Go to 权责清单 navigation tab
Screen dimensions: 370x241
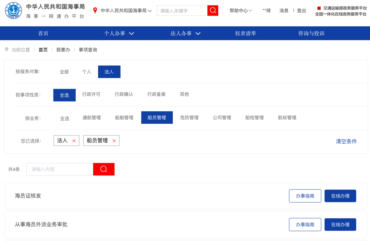[245, 33]
